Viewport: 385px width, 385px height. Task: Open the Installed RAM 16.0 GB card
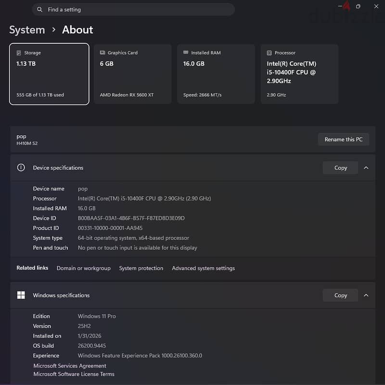[x=216, y=74]
